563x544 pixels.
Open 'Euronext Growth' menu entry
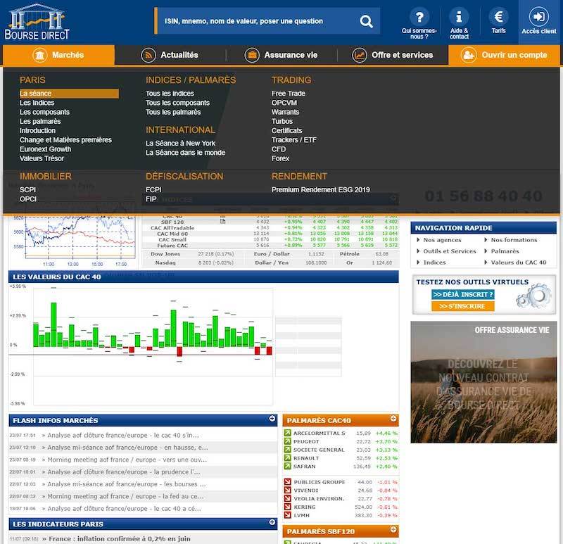45,149
